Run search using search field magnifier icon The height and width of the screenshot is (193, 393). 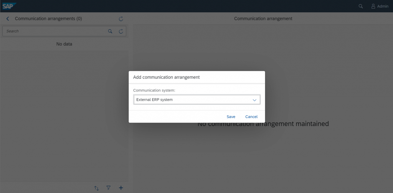point(110,32)
